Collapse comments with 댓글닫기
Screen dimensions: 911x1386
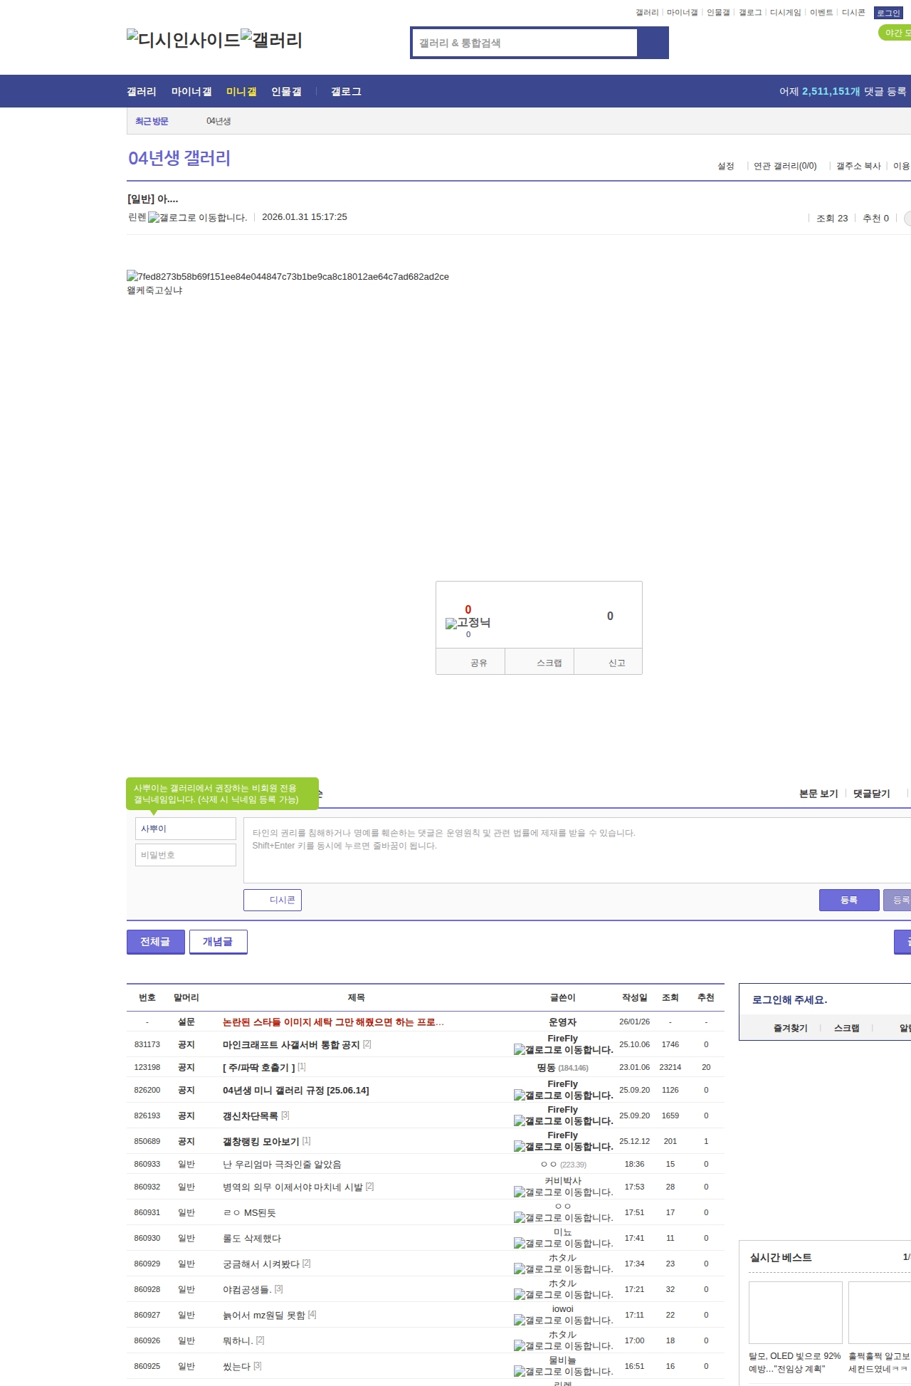point(871,794)
